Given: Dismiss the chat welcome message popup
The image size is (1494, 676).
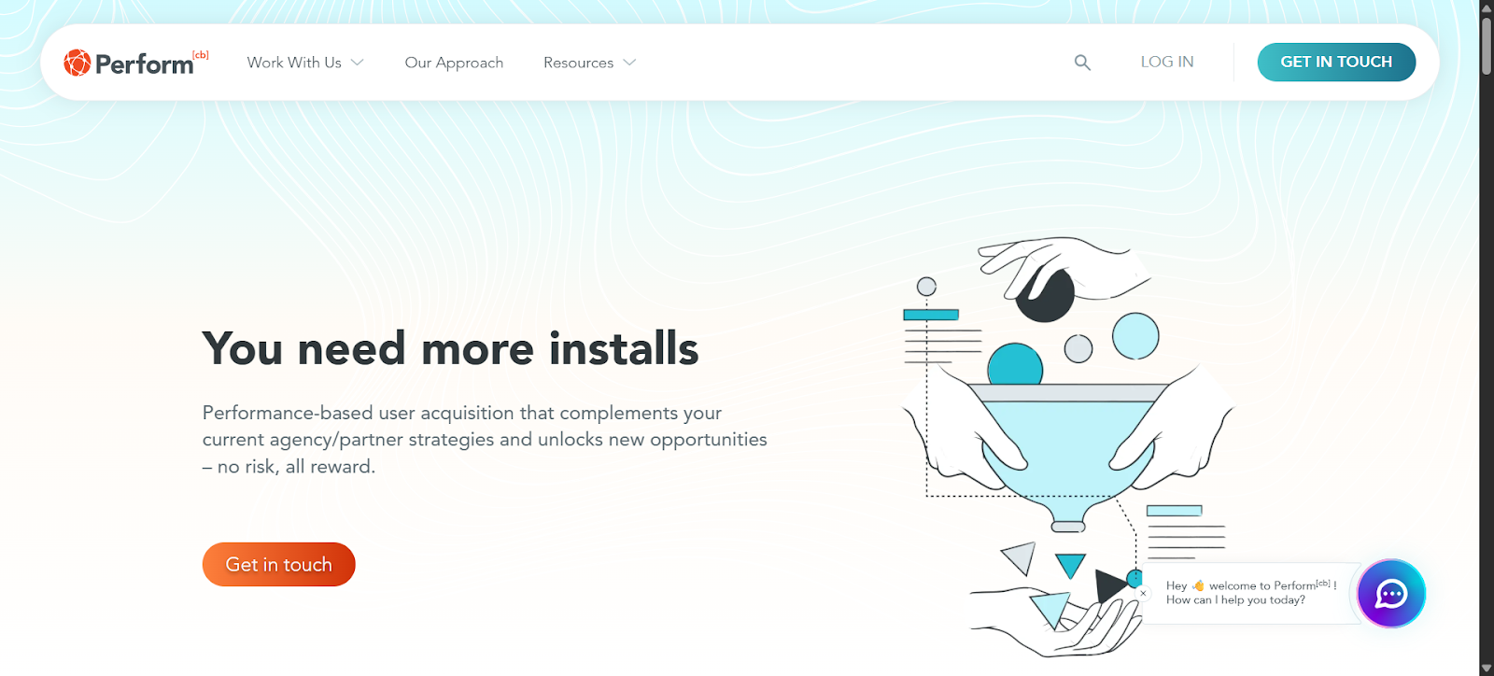Looking at the screenshot, I should (1143, 593).
